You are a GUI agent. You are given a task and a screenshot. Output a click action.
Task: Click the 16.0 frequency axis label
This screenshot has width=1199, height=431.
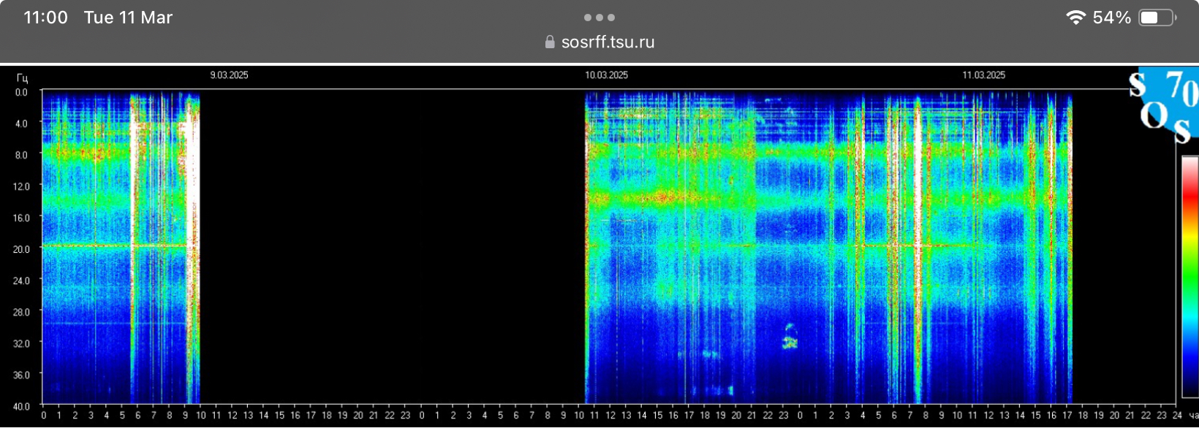click(x=21, y=218)
